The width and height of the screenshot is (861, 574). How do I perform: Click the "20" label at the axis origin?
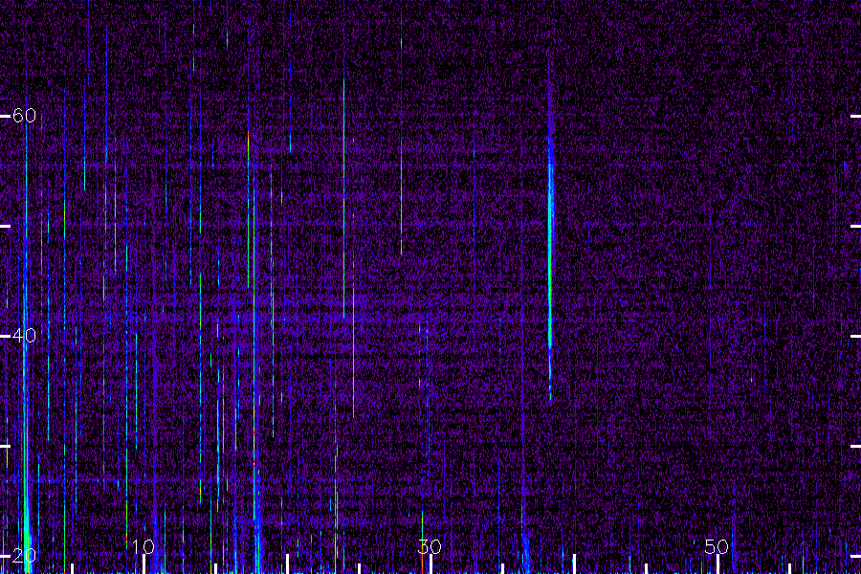[x=24, y=555]
